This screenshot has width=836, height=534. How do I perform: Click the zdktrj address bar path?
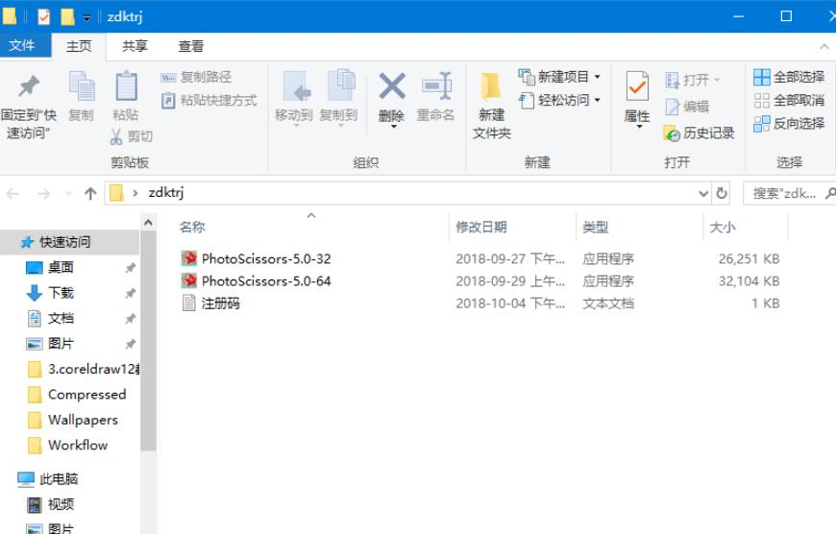pos(166,192)
